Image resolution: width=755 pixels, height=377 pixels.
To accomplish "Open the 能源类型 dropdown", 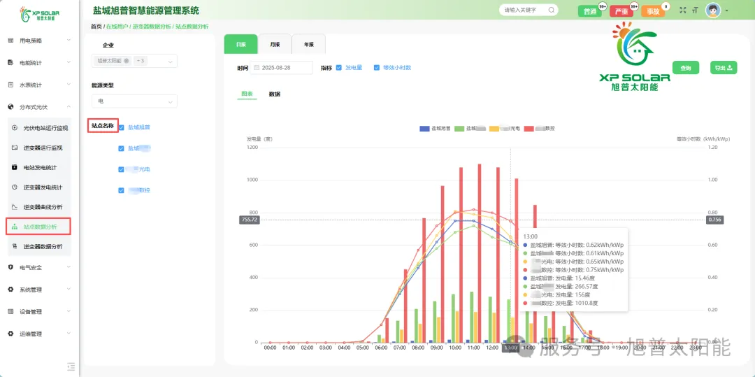I will [134, 101].
